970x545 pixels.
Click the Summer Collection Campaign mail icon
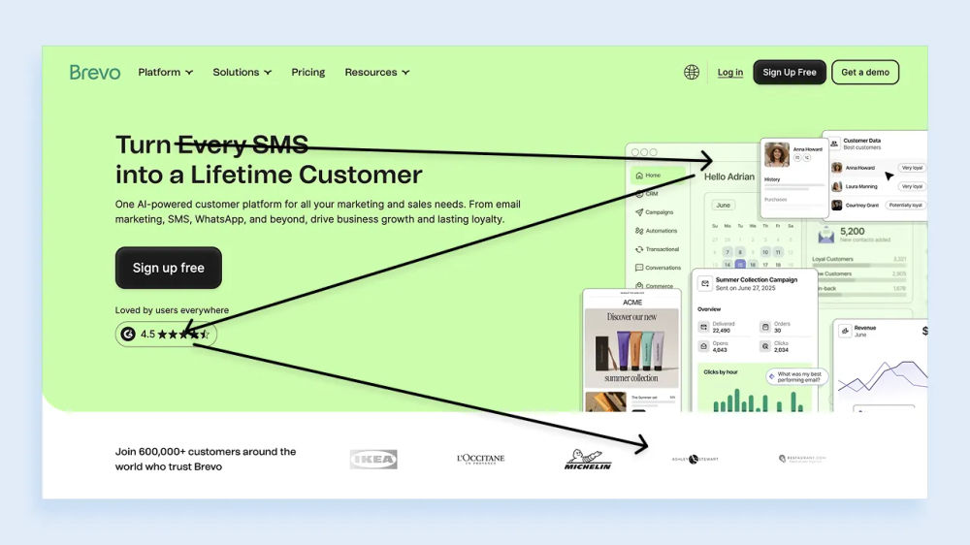[x=704, y=283]
